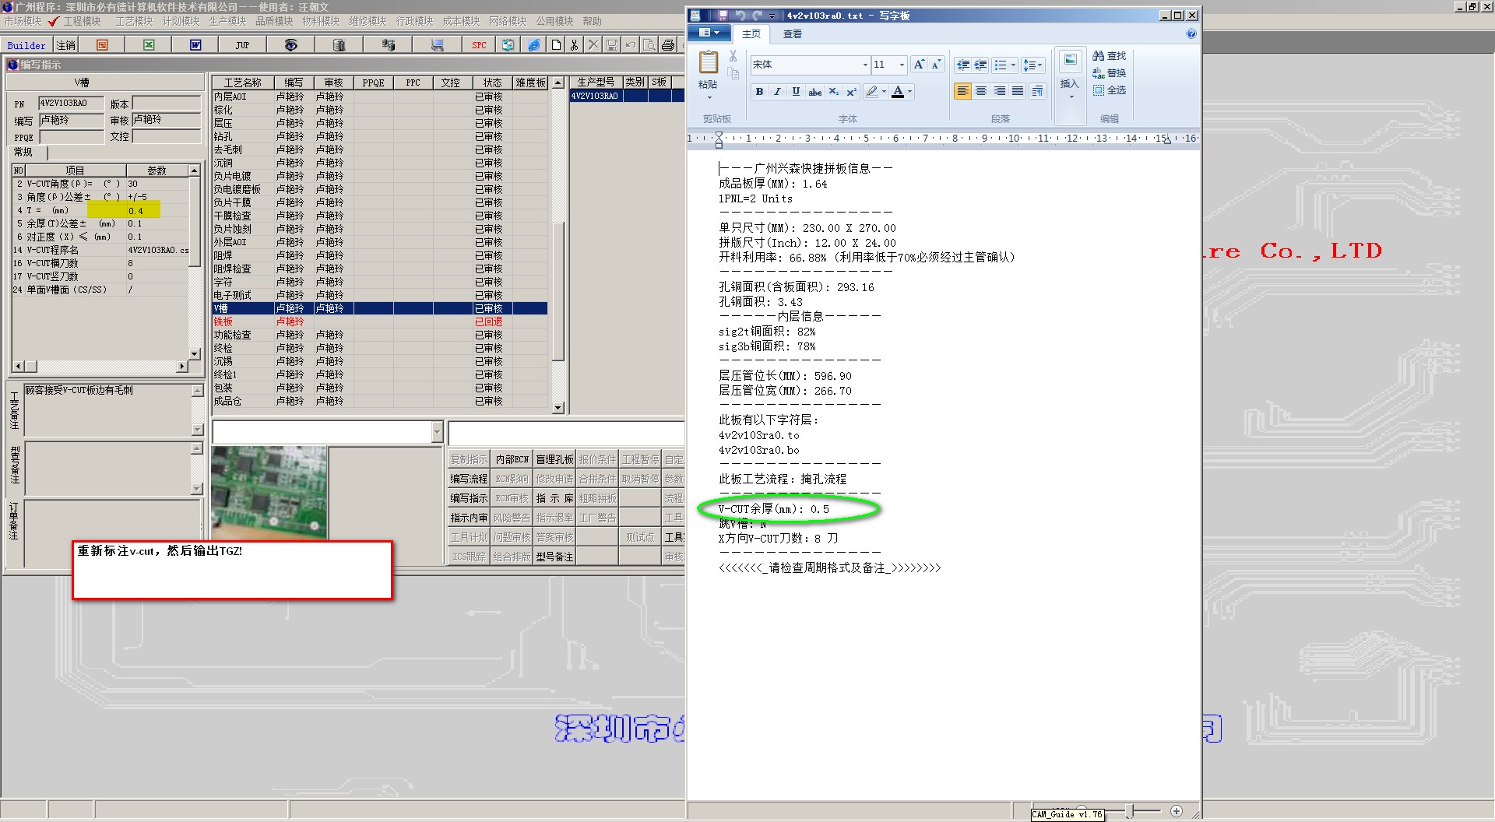Open combo box dropdown below process table
1495x822 pixels.
[437, 432]
